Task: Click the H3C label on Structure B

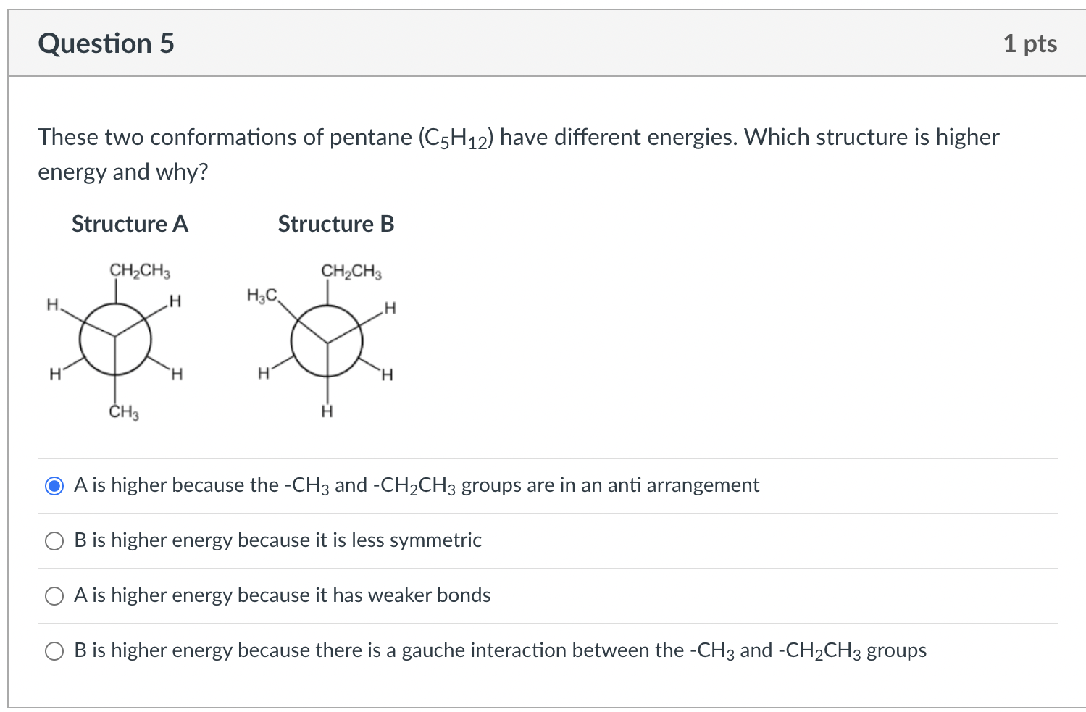Action: tap(262, 295)
